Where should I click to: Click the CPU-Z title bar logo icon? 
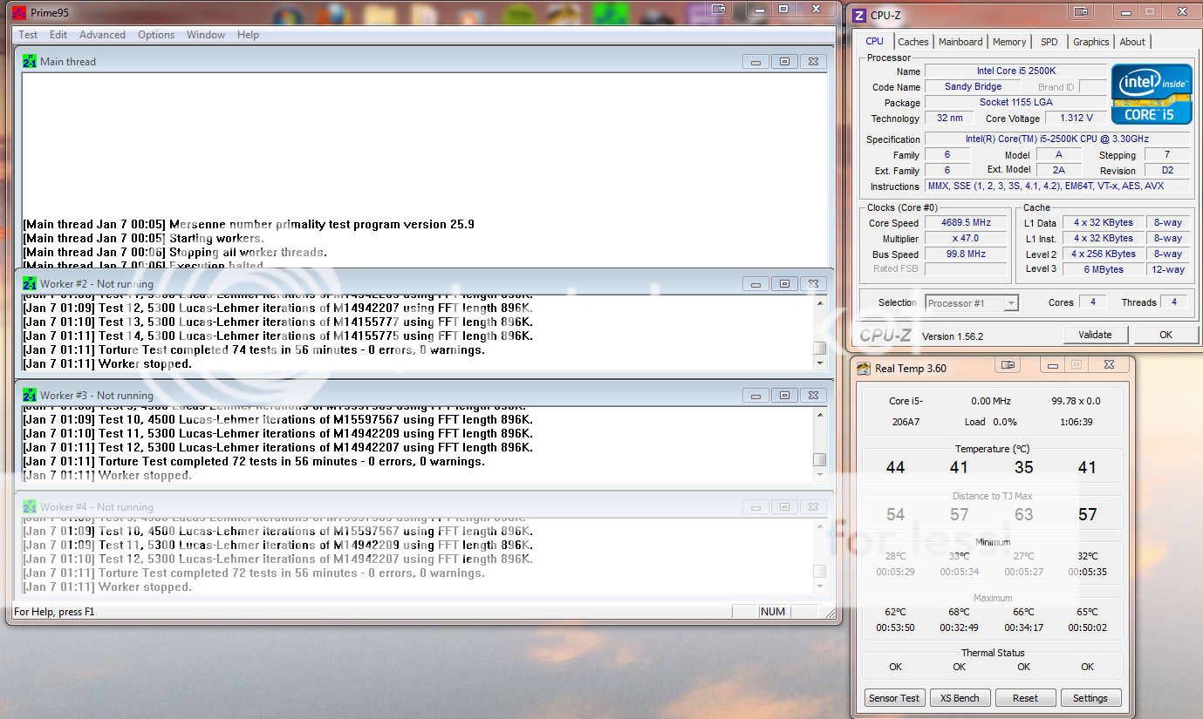[x=859, y=15]
